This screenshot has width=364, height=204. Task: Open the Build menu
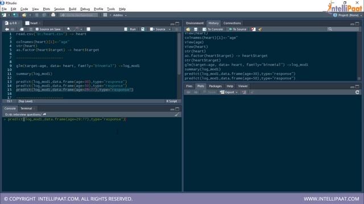(72, 9)
